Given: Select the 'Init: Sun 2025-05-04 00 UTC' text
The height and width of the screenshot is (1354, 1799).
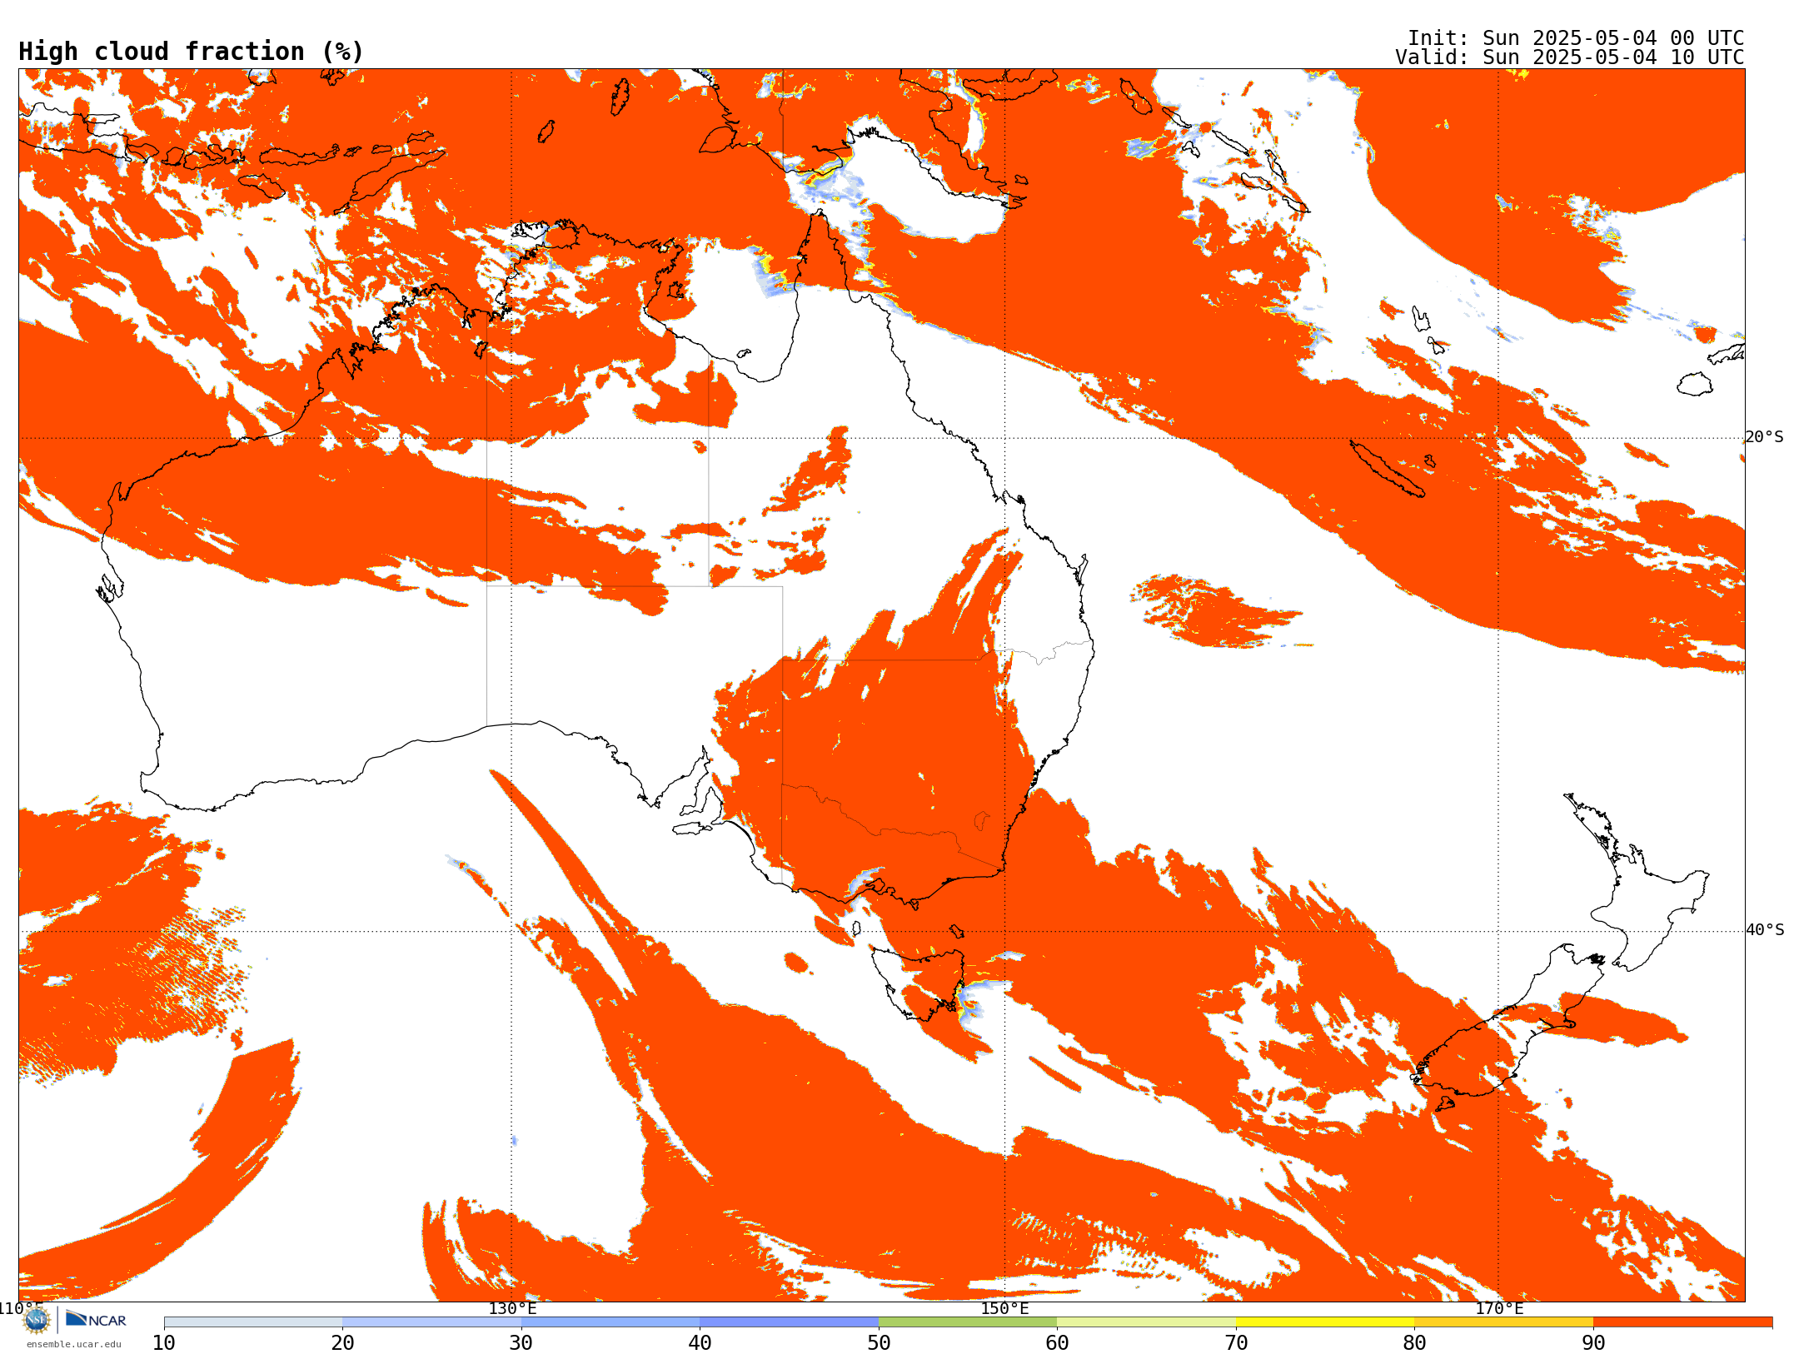Looking at the screenshot, I should click(1576, 38).
